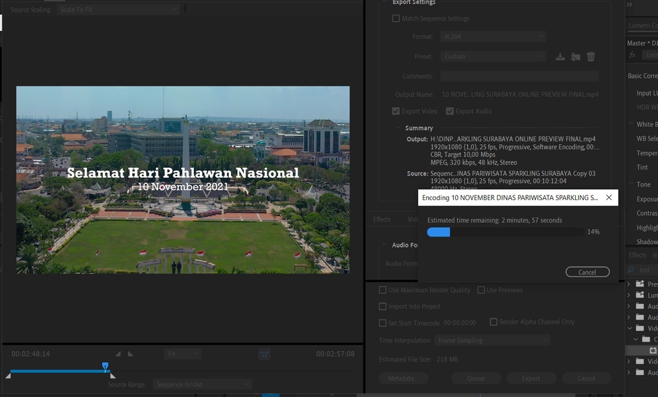Click the Set In Point triangle icon

[118, 354]
